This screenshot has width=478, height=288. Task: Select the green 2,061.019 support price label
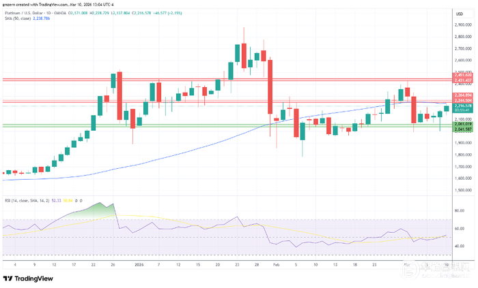(x=463, y=124)
